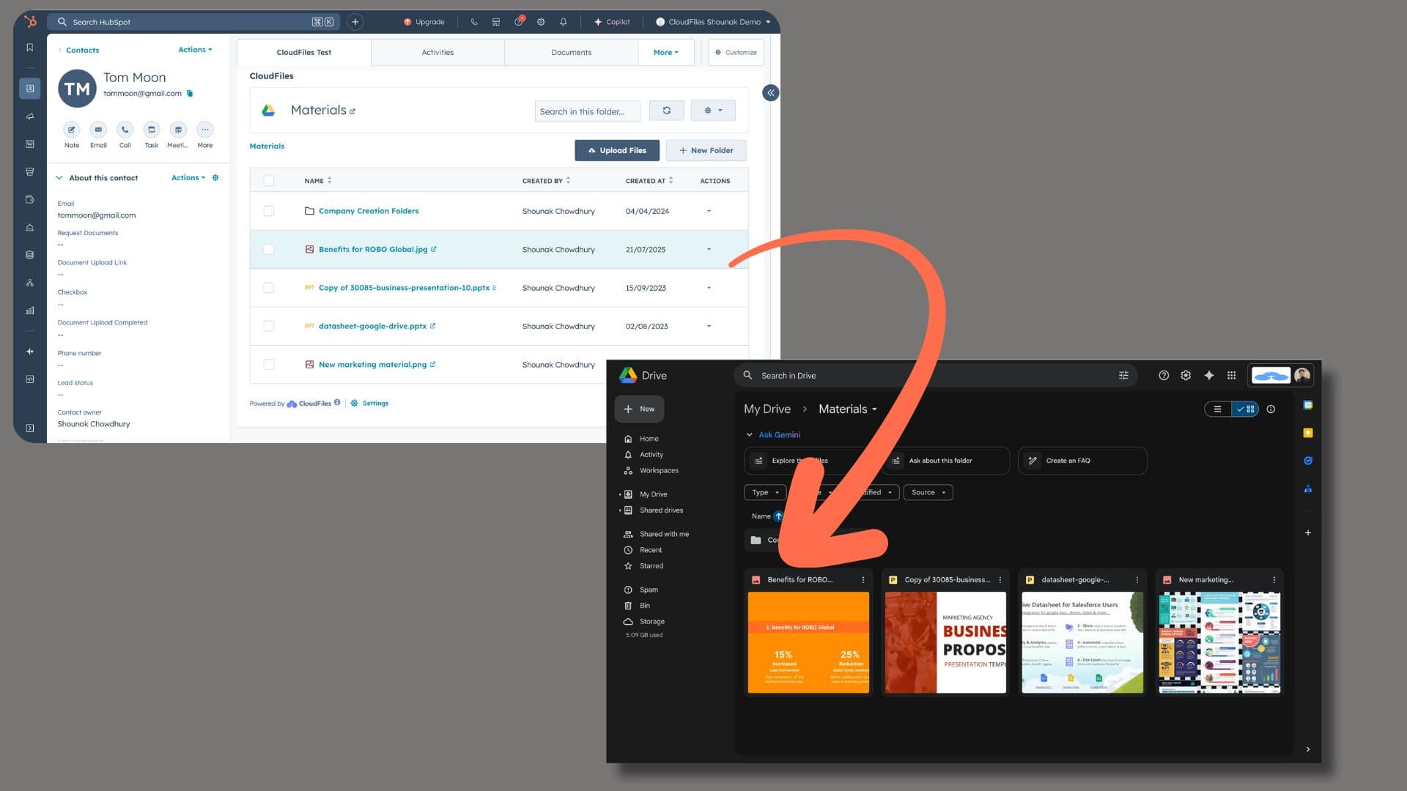Viewport: 1407px width, 791px height.
Task: Collapse the About this contact section
Action: pos(59,178)
